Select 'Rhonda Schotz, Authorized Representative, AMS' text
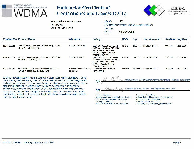This screenshot has width=194, height=149. tap(151, 88)
